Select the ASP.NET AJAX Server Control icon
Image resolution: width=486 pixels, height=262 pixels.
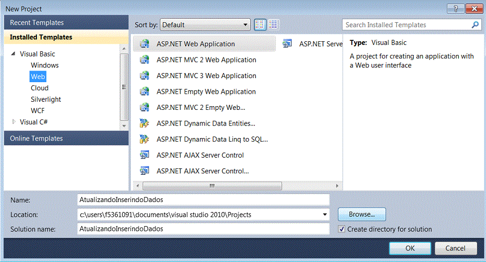pos(145,155)
